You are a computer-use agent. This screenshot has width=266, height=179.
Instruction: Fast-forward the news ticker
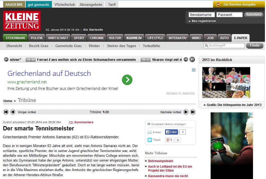[186, 60]
